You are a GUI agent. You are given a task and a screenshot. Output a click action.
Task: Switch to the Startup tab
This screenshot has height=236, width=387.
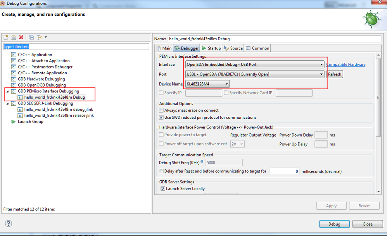coord(211,48)
